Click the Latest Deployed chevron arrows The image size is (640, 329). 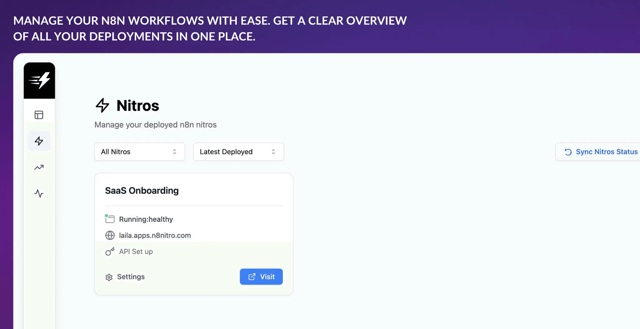(x=273, y=152)
